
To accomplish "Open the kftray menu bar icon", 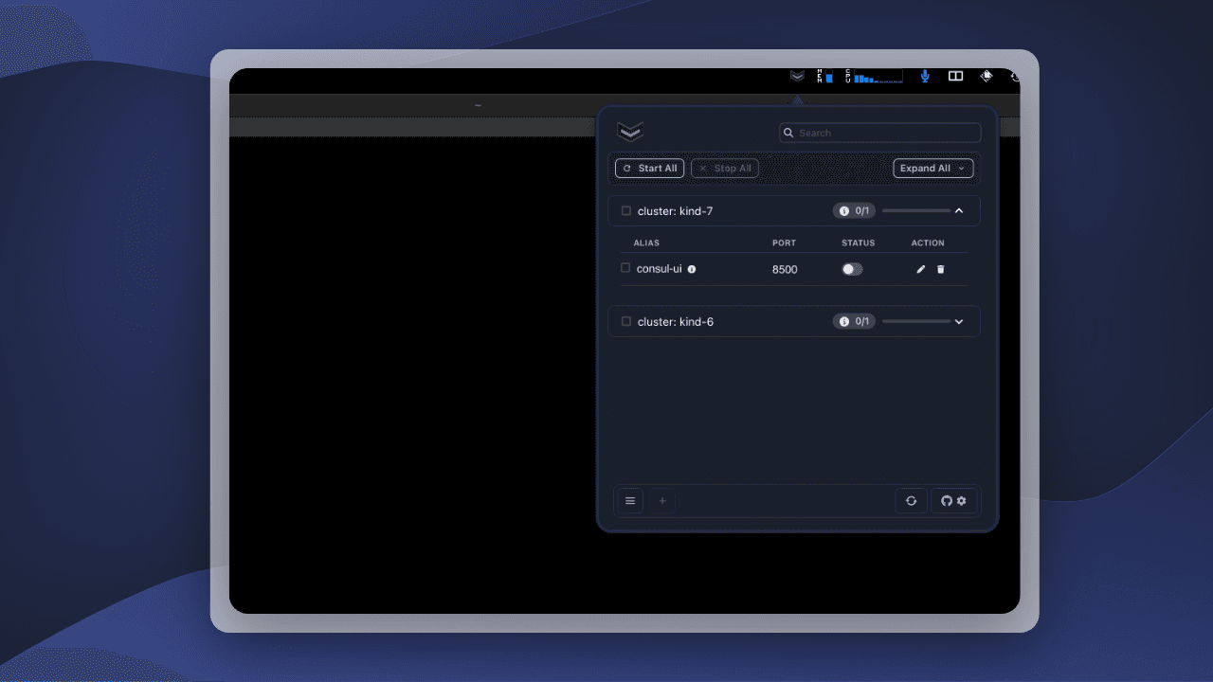I will [x=796, y=76].
